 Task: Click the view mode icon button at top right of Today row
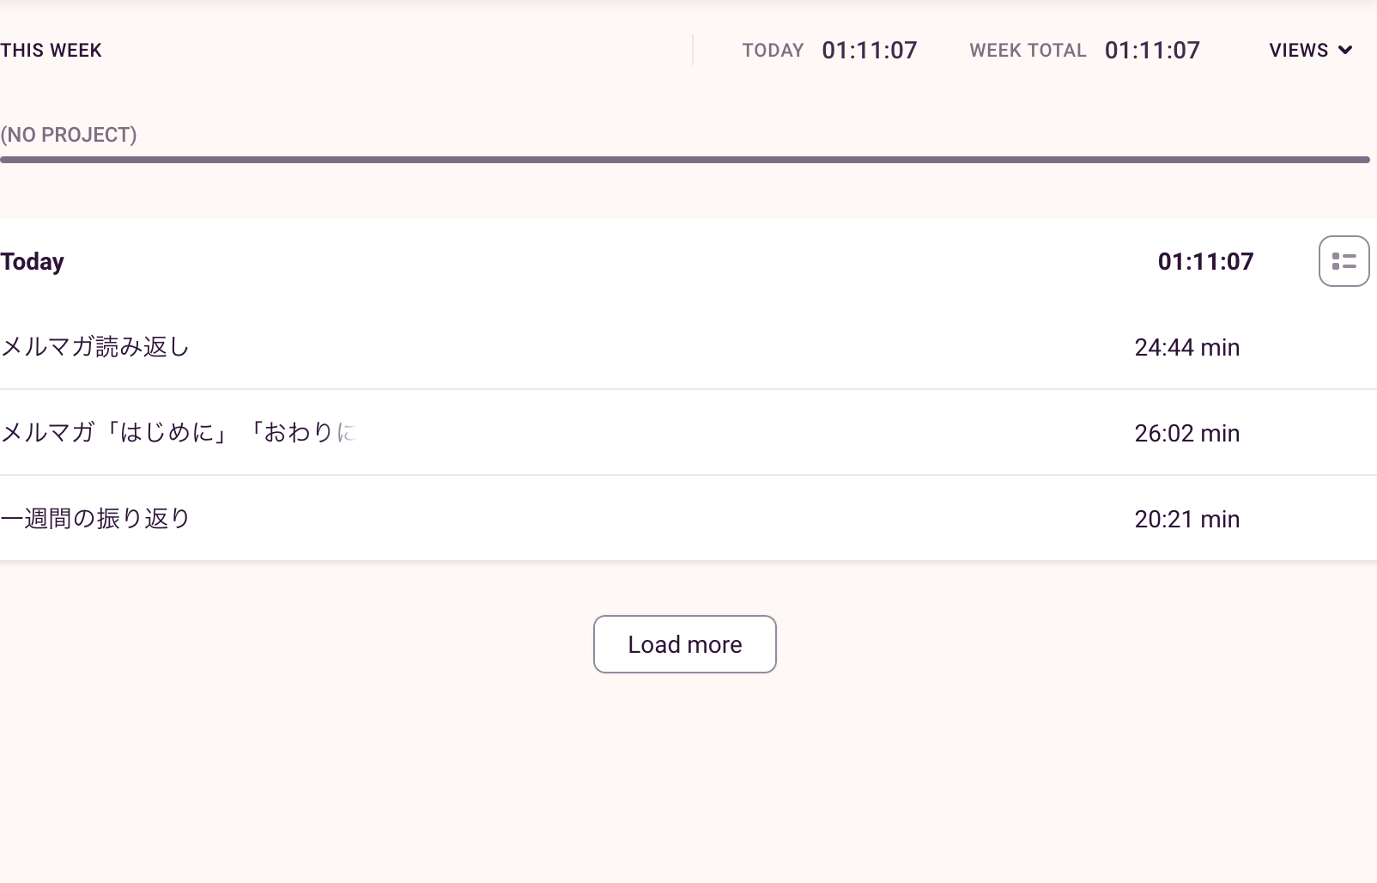(1344, 260)
